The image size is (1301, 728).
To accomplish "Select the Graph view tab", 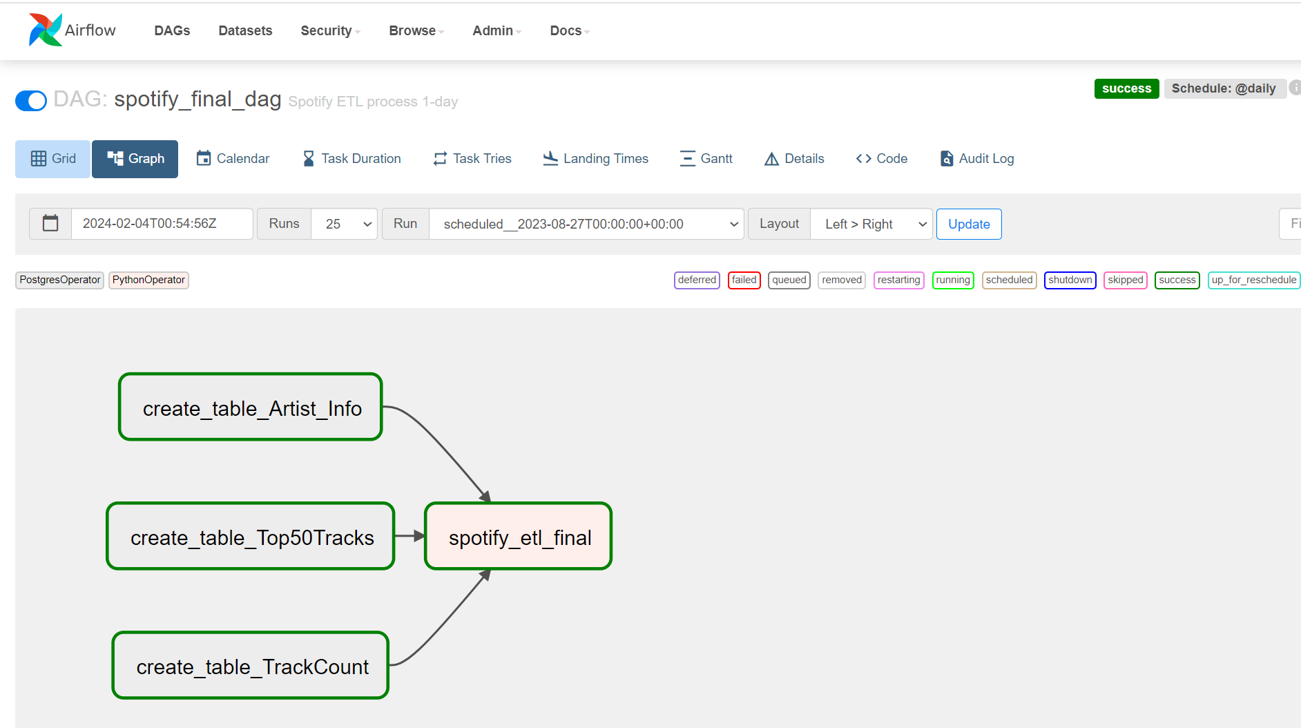I will [x=135, y=159].
